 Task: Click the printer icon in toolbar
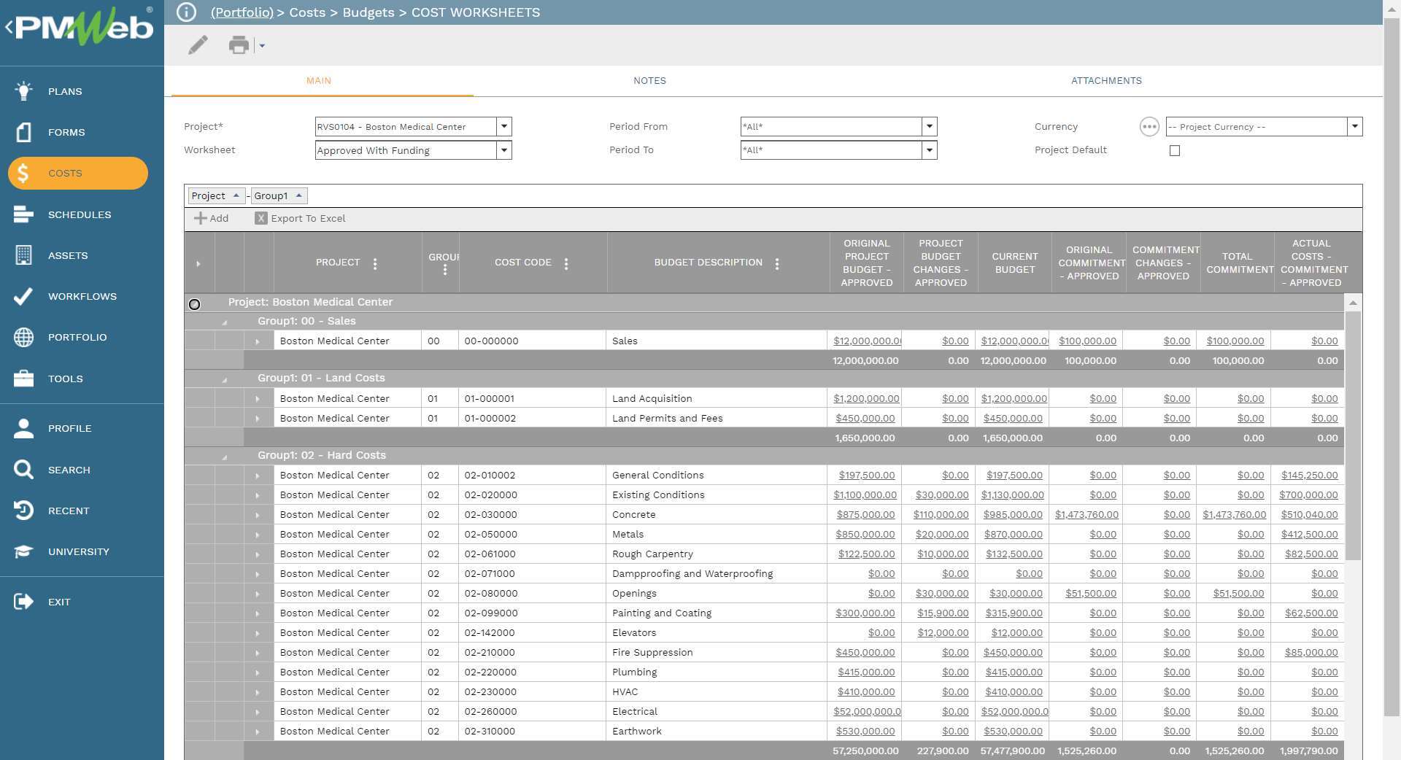[x=239, y=45]
